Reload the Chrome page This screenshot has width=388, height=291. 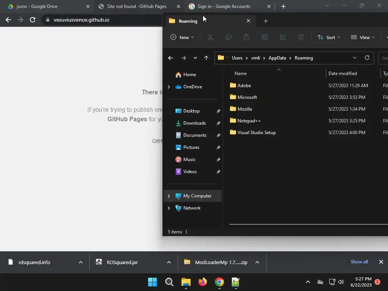click(33, 20)
